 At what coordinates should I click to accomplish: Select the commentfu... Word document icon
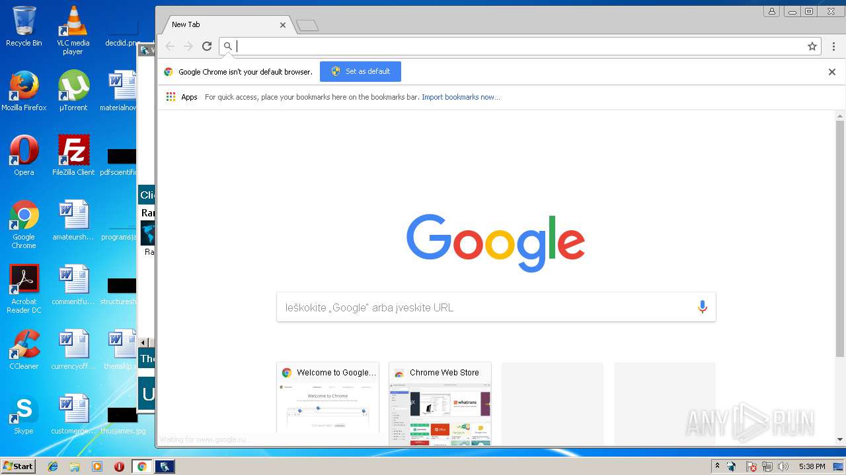[73, 285]
